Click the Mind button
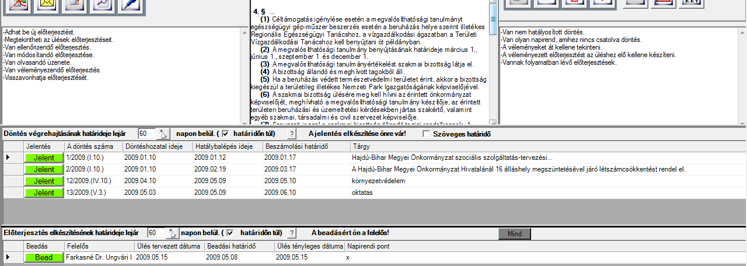Image resolution: width=747 pixels, height=266 pixels. tap(514, 234)
